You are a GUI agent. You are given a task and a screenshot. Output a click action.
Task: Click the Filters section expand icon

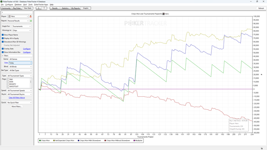coord(2,56)
